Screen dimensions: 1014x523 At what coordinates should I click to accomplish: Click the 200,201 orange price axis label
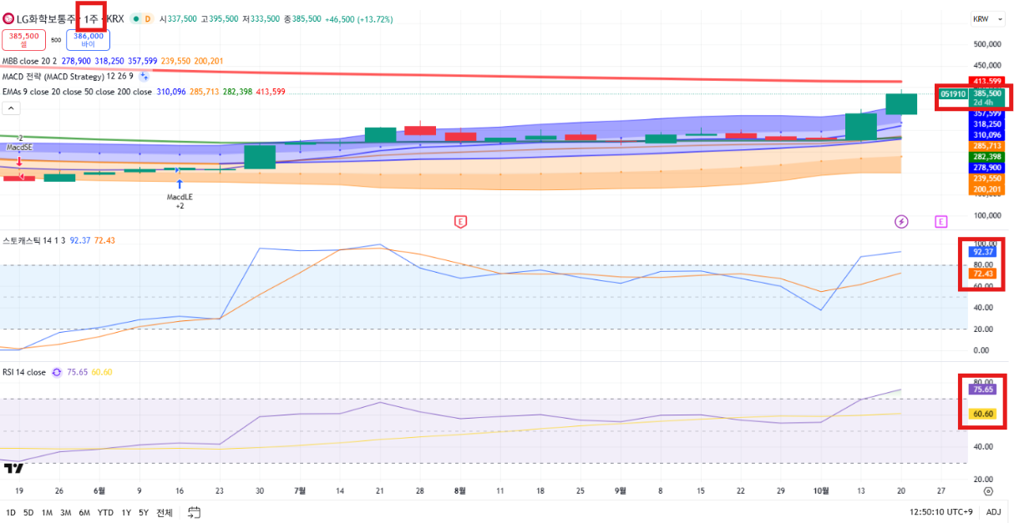tap(986, 189)
